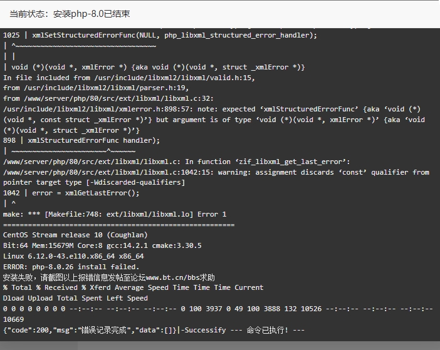Click the make Error 1 Makefile:748 line
The image size is (440, 350).
(x=115, y=214)
